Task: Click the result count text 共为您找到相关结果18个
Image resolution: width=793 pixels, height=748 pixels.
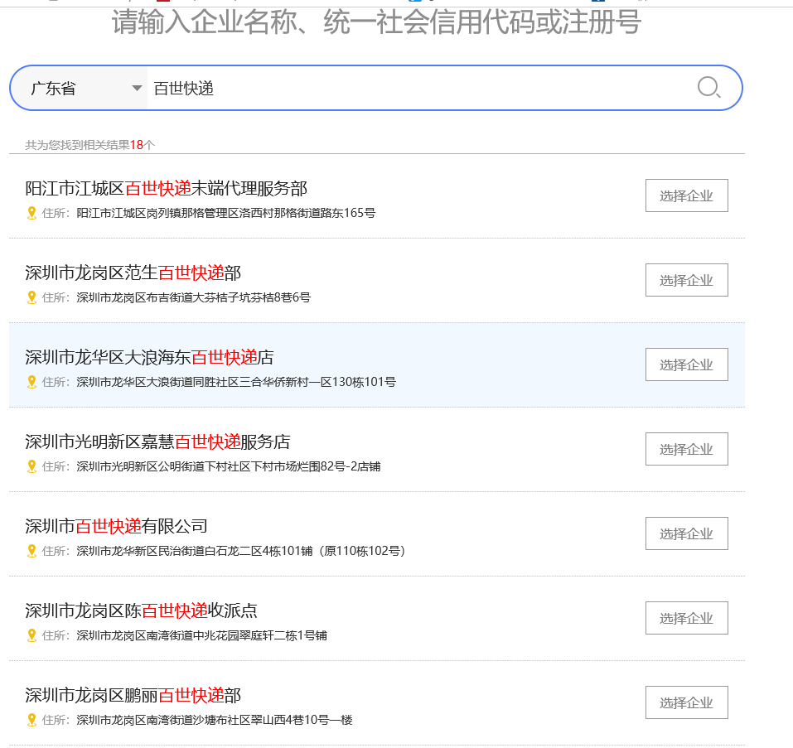Action: pos(90,145)
